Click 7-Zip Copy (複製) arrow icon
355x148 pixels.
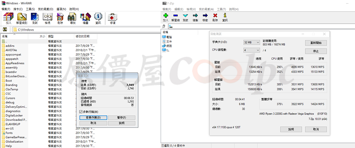coord(195,17)
